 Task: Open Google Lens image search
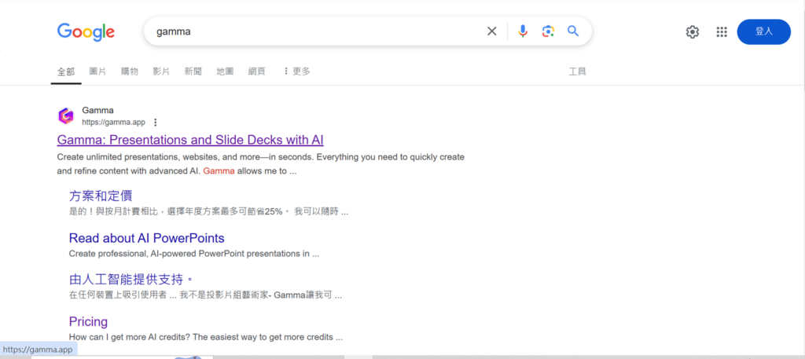tap(548, 31)
